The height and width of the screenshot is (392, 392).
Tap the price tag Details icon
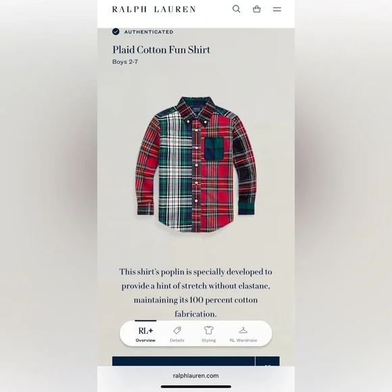point(177,330)
